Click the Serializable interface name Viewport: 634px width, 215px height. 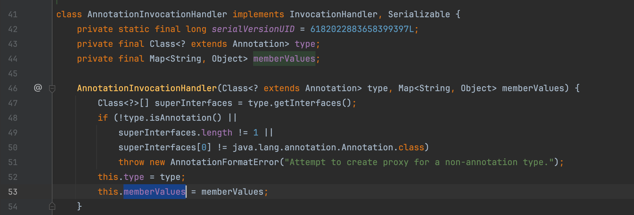[419, 14]
